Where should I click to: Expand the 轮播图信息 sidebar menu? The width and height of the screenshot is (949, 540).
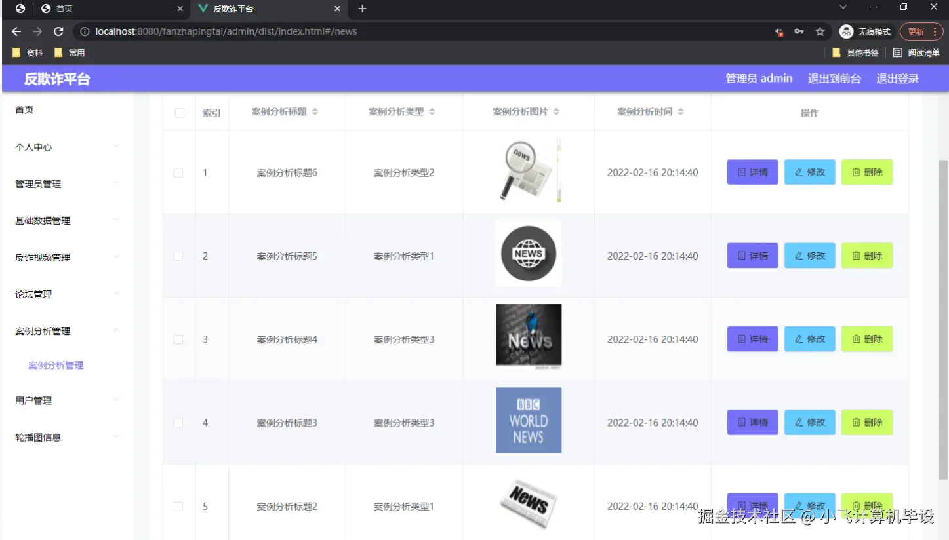tap(68, 436)
